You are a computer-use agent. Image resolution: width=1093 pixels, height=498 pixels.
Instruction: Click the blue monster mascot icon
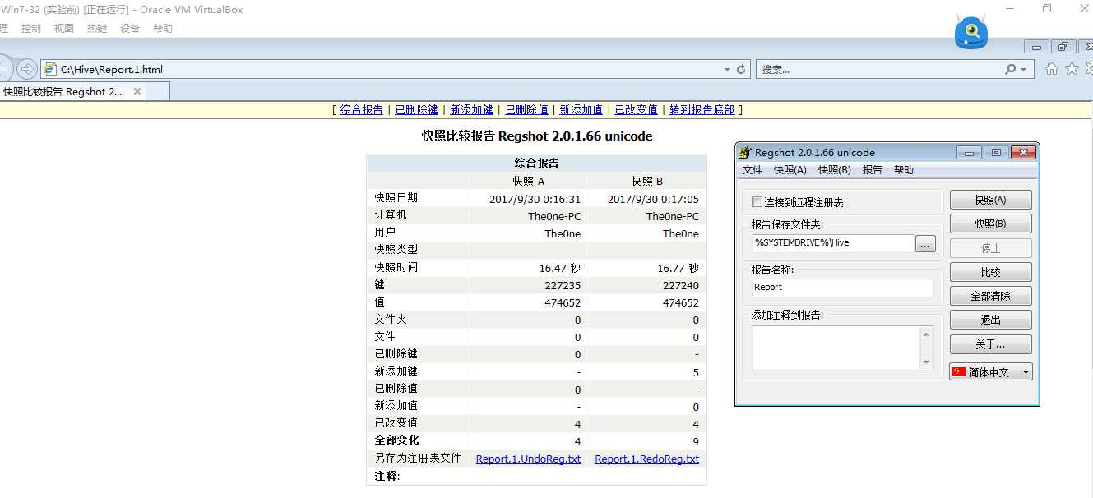[x=971, y=33]
